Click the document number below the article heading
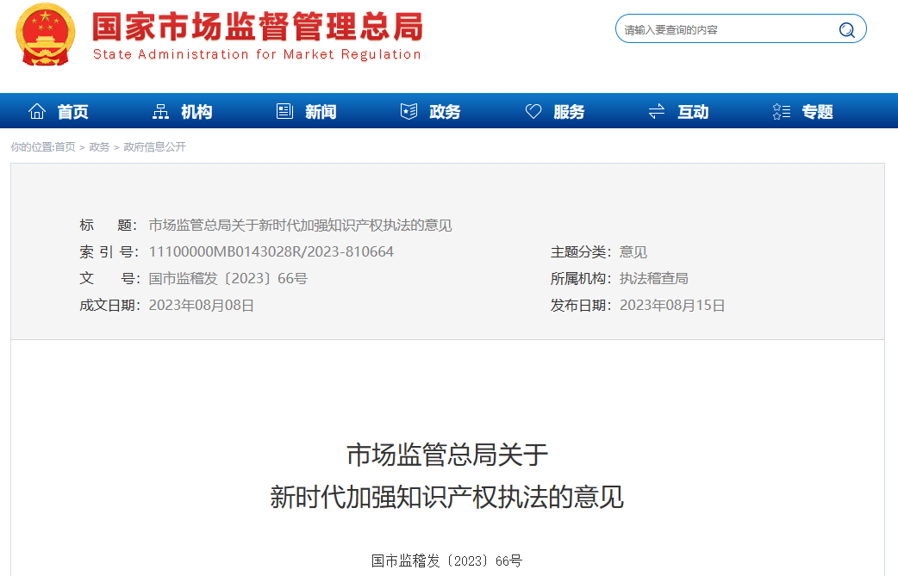 pyautogui.click(x=446, y=561)
